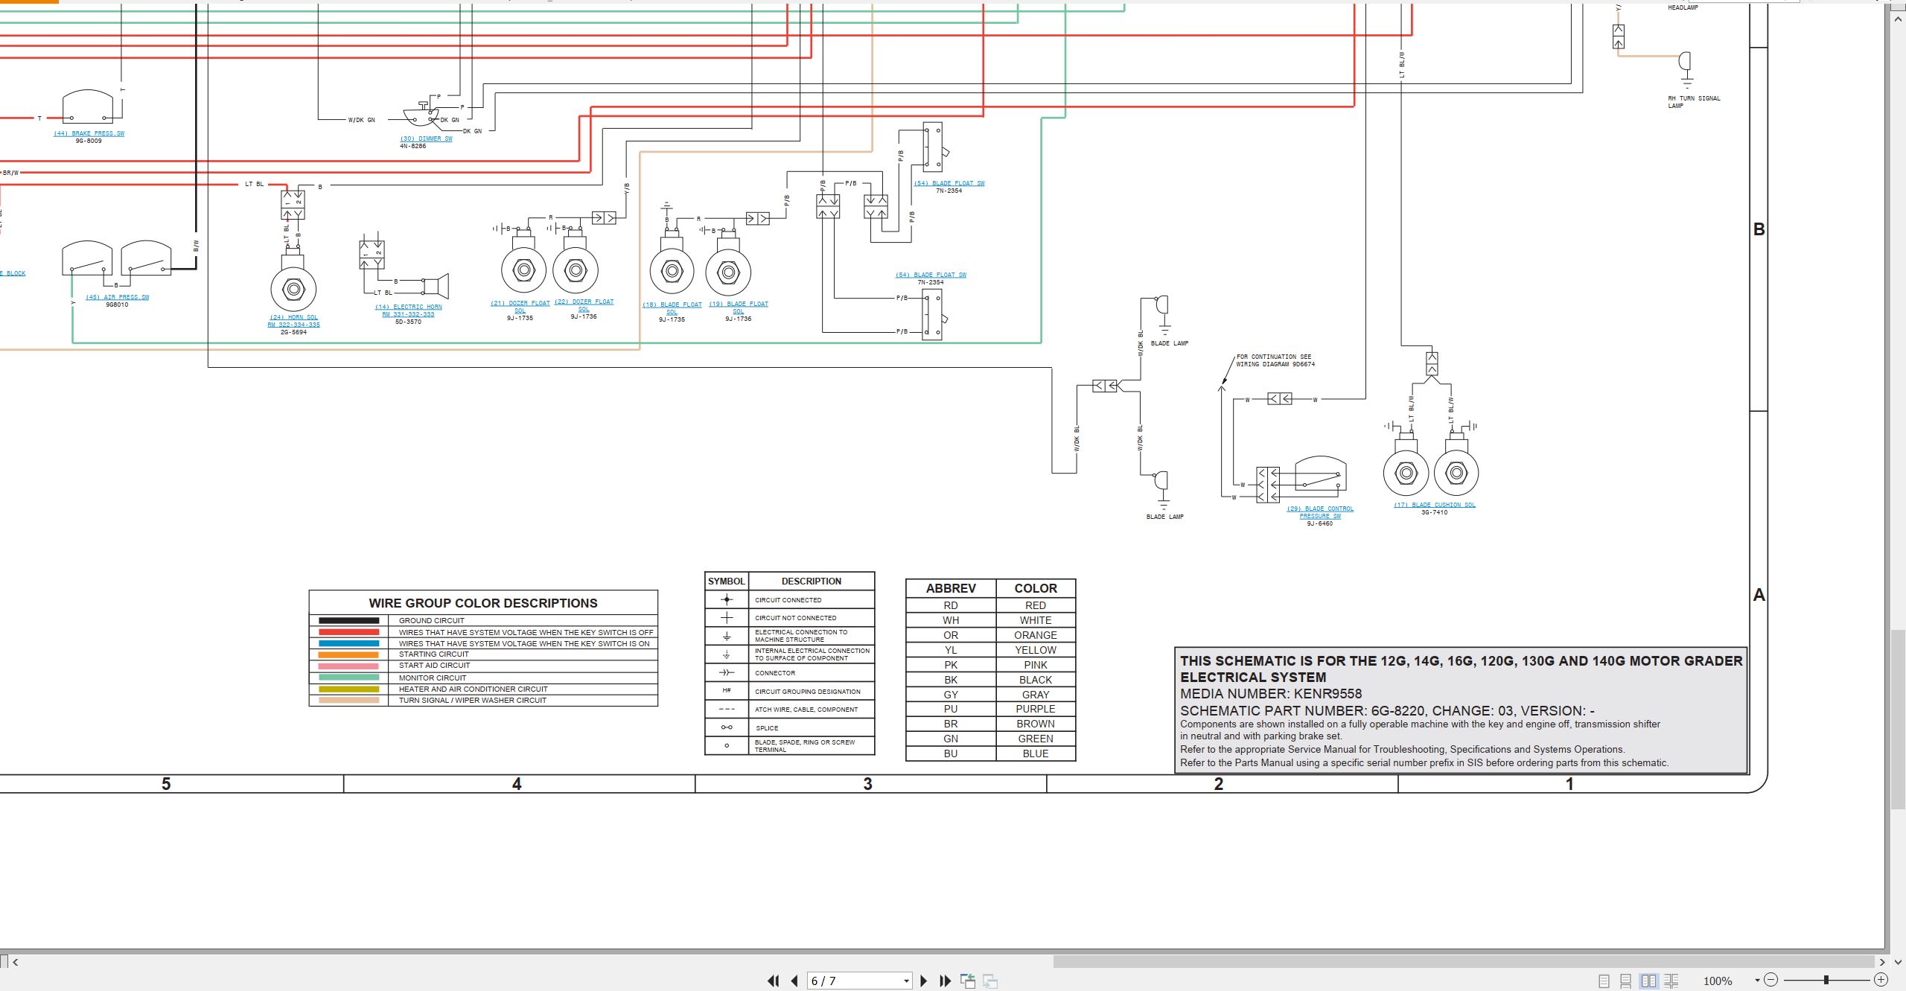
Task: Switch to continuous page view
Action: pyautogui.click(x=1626, y=981)
